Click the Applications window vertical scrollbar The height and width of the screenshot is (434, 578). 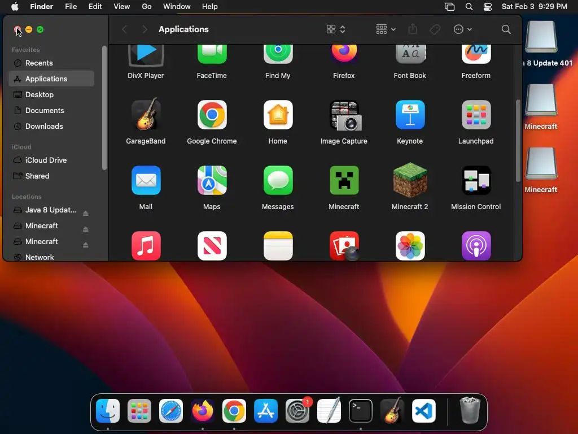[518, 141]
